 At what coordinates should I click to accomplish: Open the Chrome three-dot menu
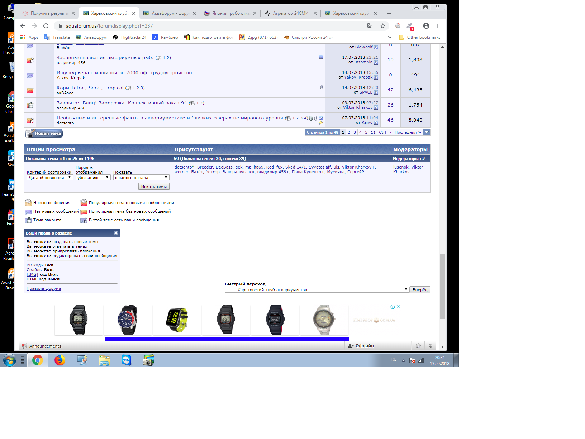tap(438, 26)
